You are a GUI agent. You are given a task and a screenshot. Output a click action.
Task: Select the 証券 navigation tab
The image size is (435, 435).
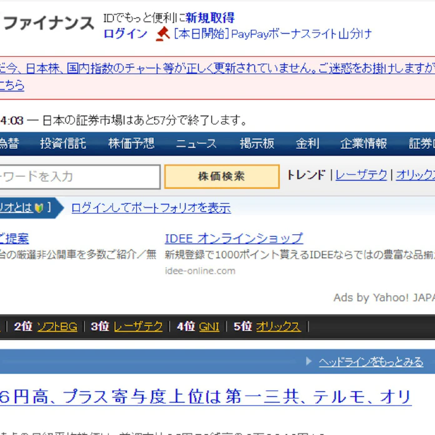[422, 143]
